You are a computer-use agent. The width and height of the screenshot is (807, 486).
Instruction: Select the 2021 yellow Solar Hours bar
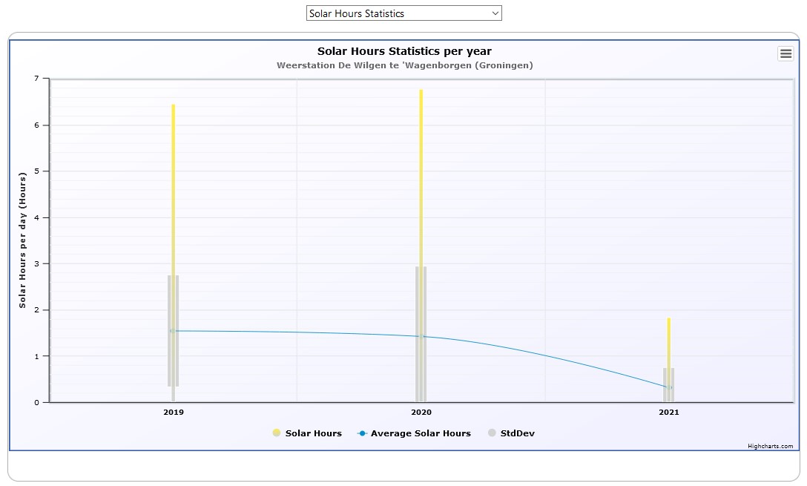click(x=668, y=341)
